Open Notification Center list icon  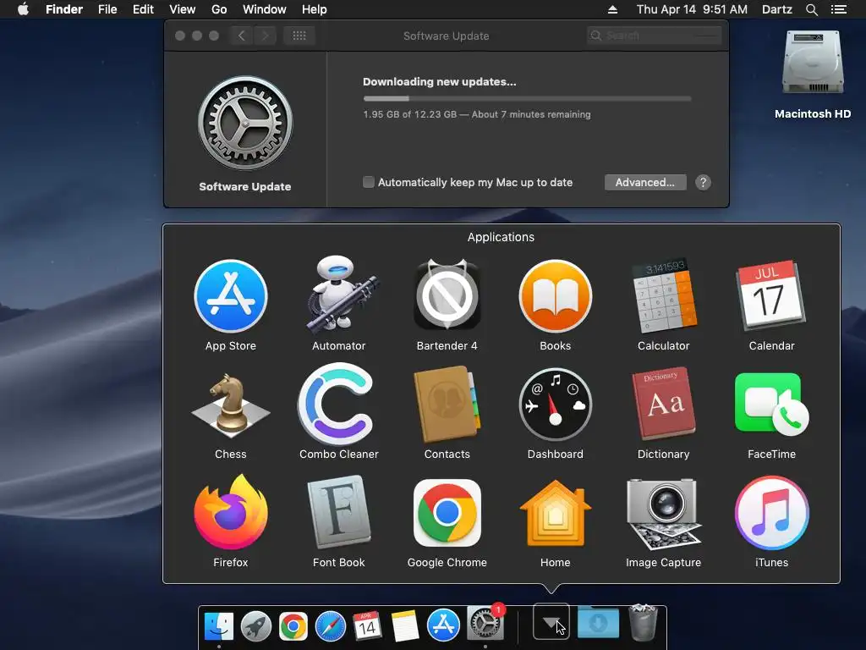tap(838, 9)
